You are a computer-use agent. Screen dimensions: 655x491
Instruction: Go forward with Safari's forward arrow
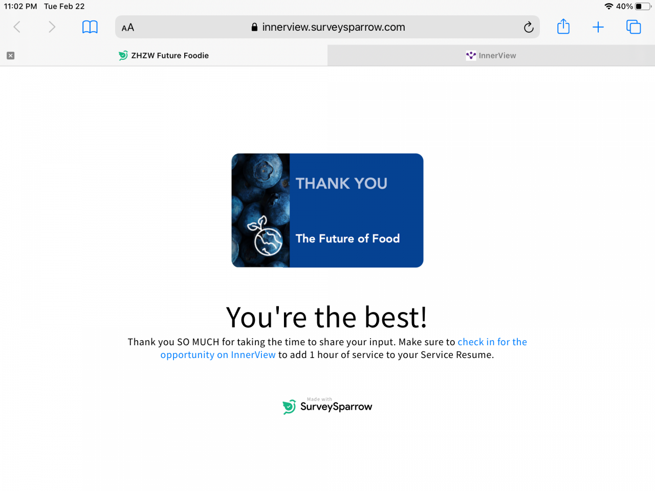(52, 27)
